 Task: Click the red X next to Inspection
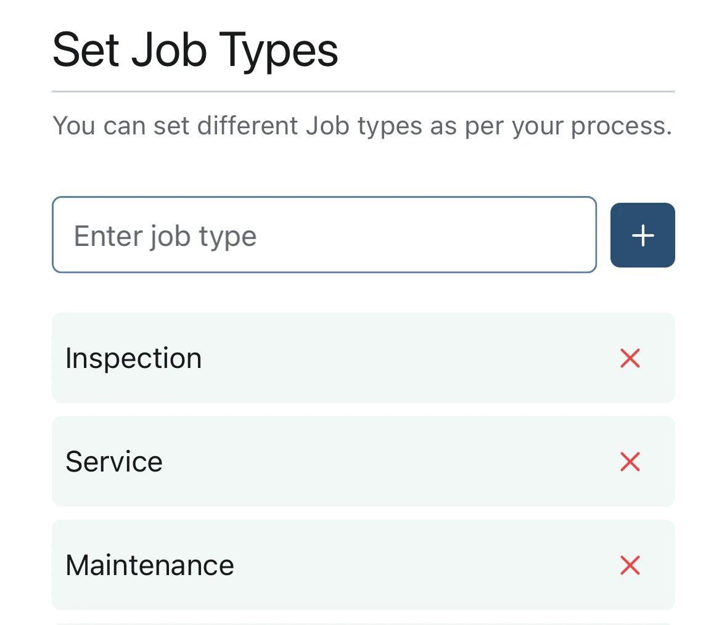pos(630,358)
